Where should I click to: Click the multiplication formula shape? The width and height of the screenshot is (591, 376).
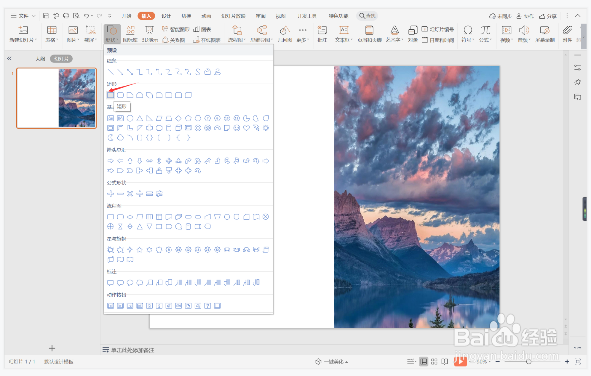point(130,194)
